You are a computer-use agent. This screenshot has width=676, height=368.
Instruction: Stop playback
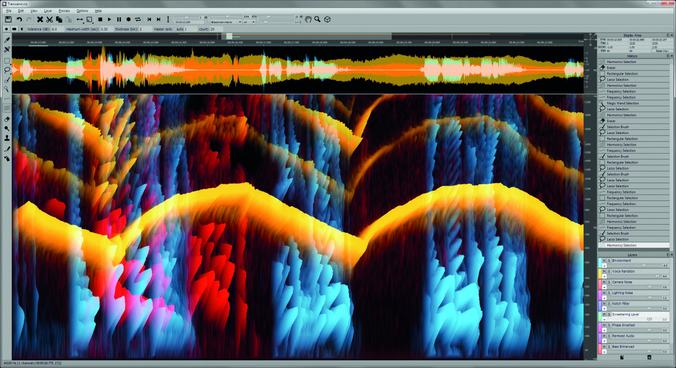coord(100,20)
